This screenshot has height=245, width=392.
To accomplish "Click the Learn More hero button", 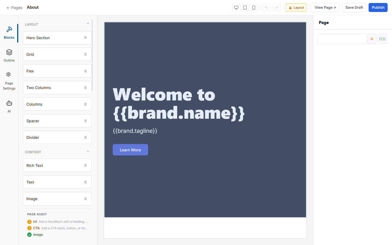I will 130,150.
